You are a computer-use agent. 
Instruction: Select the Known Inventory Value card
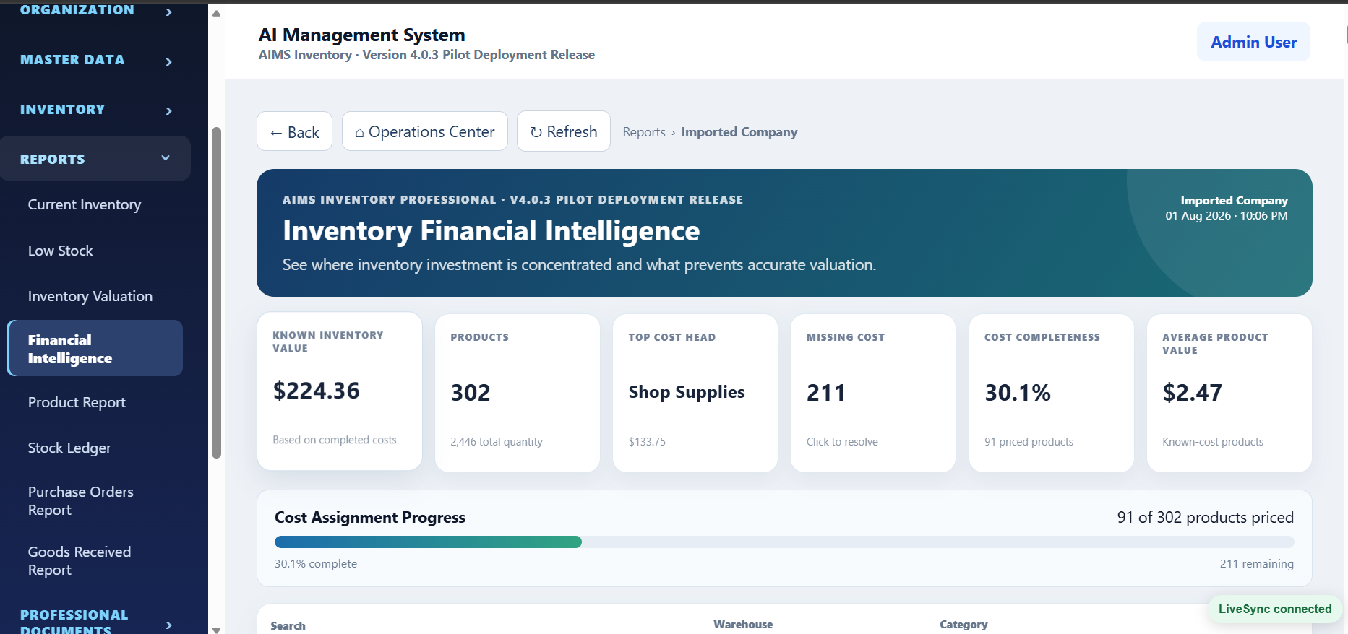pos(340,391)
